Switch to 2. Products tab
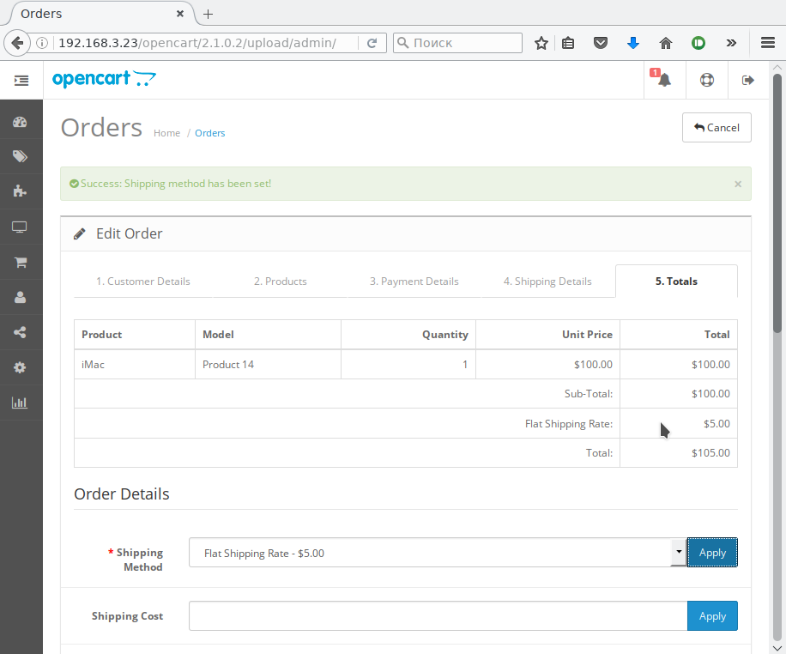The height and width of the screenshot is (654, 786). (281, 282)
